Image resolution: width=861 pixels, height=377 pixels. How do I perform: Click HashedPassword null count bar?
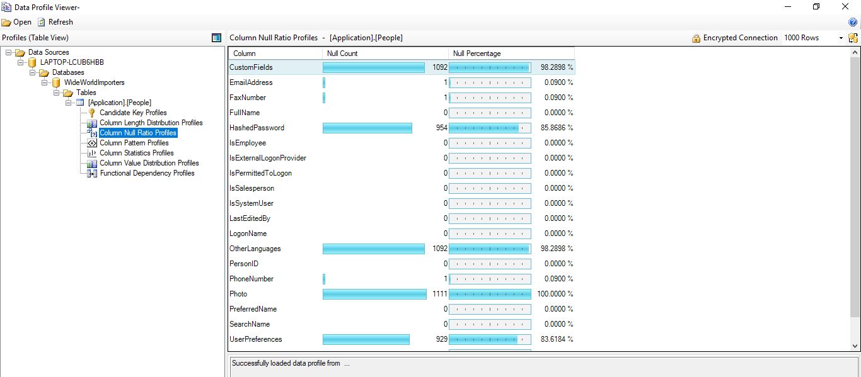[x=367, y=128]
